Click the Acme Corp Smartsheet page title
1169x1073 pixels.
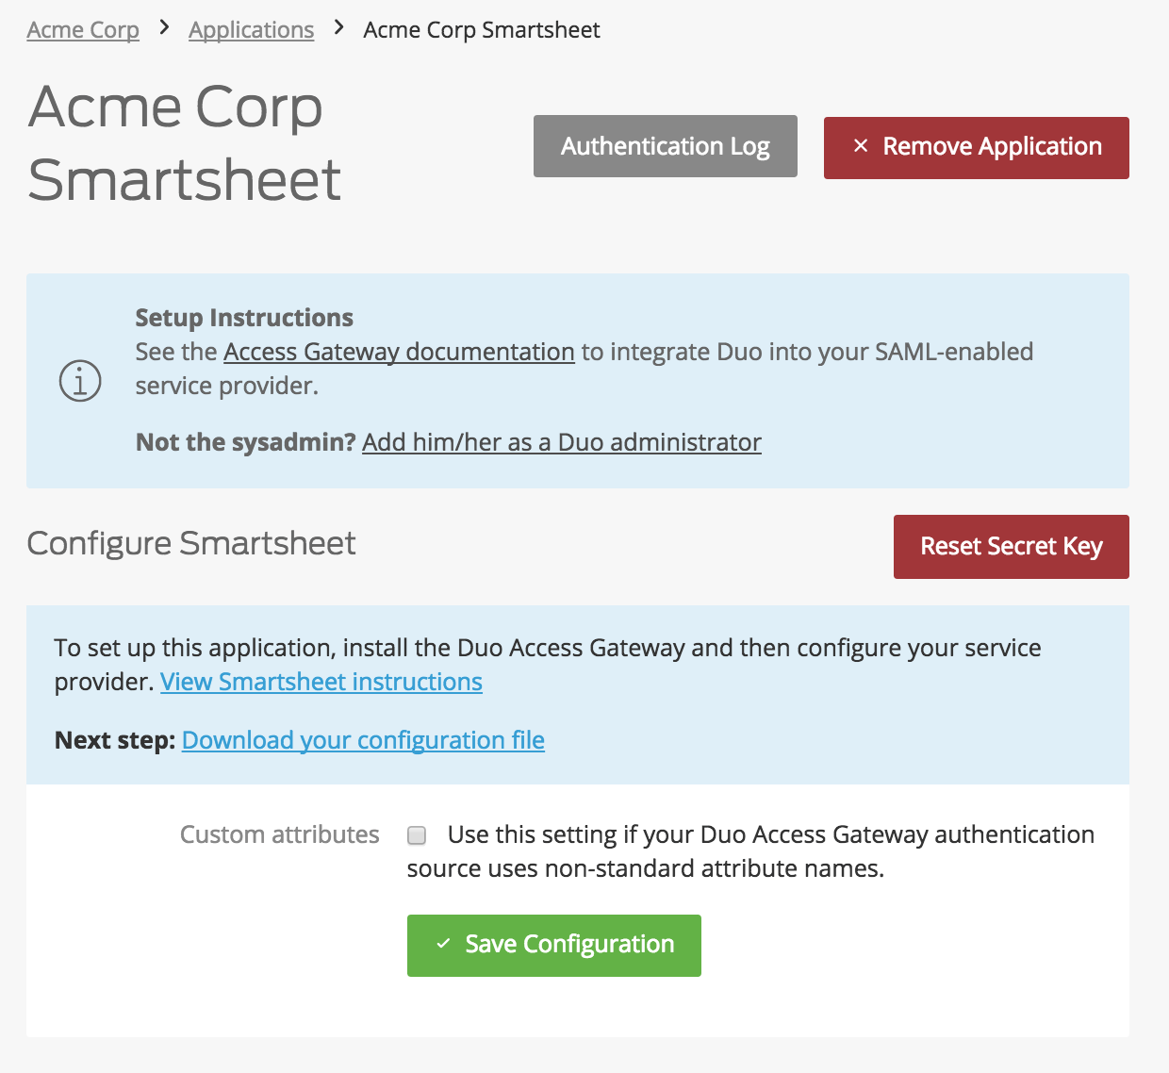click(x=185, y=143)
